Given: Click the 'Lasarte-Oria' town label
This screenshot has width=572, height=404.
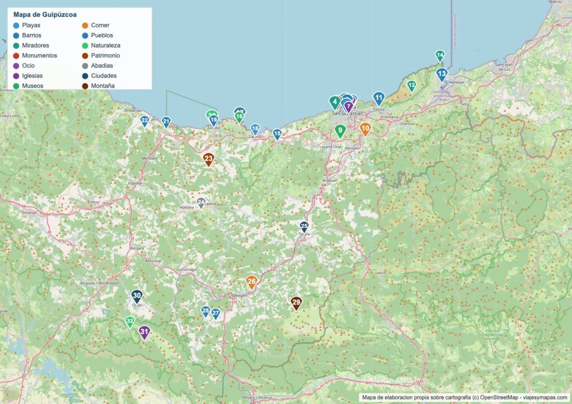Looking at the screenshot, I should tap(330, 147).
